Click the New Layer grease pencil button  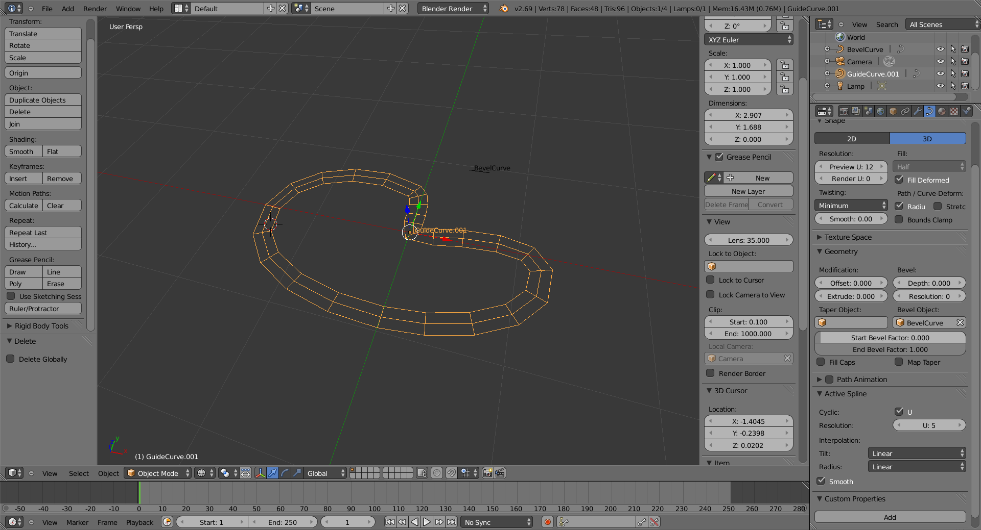tap(749, 191)
